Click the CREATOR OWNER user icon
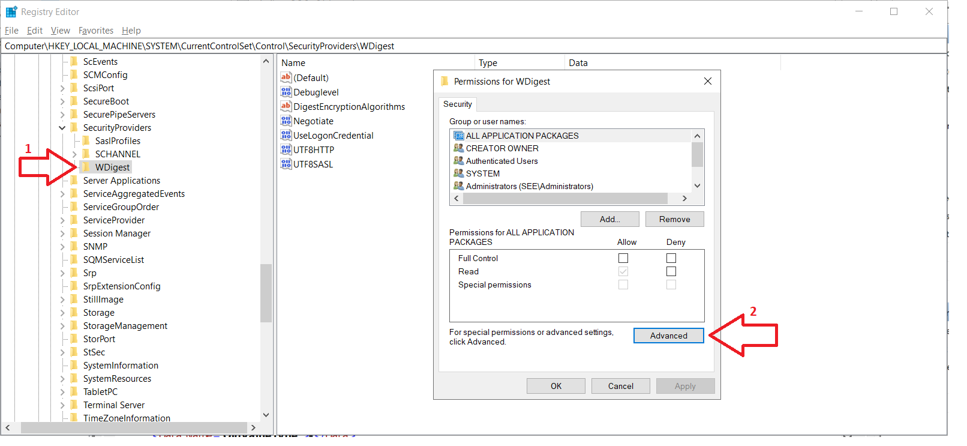 pos(459,148)
